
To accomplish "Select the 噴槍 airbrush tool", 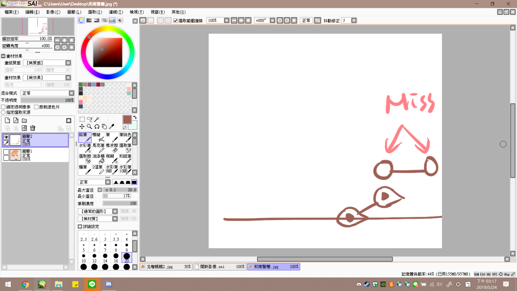I will (x=98, y=137).
